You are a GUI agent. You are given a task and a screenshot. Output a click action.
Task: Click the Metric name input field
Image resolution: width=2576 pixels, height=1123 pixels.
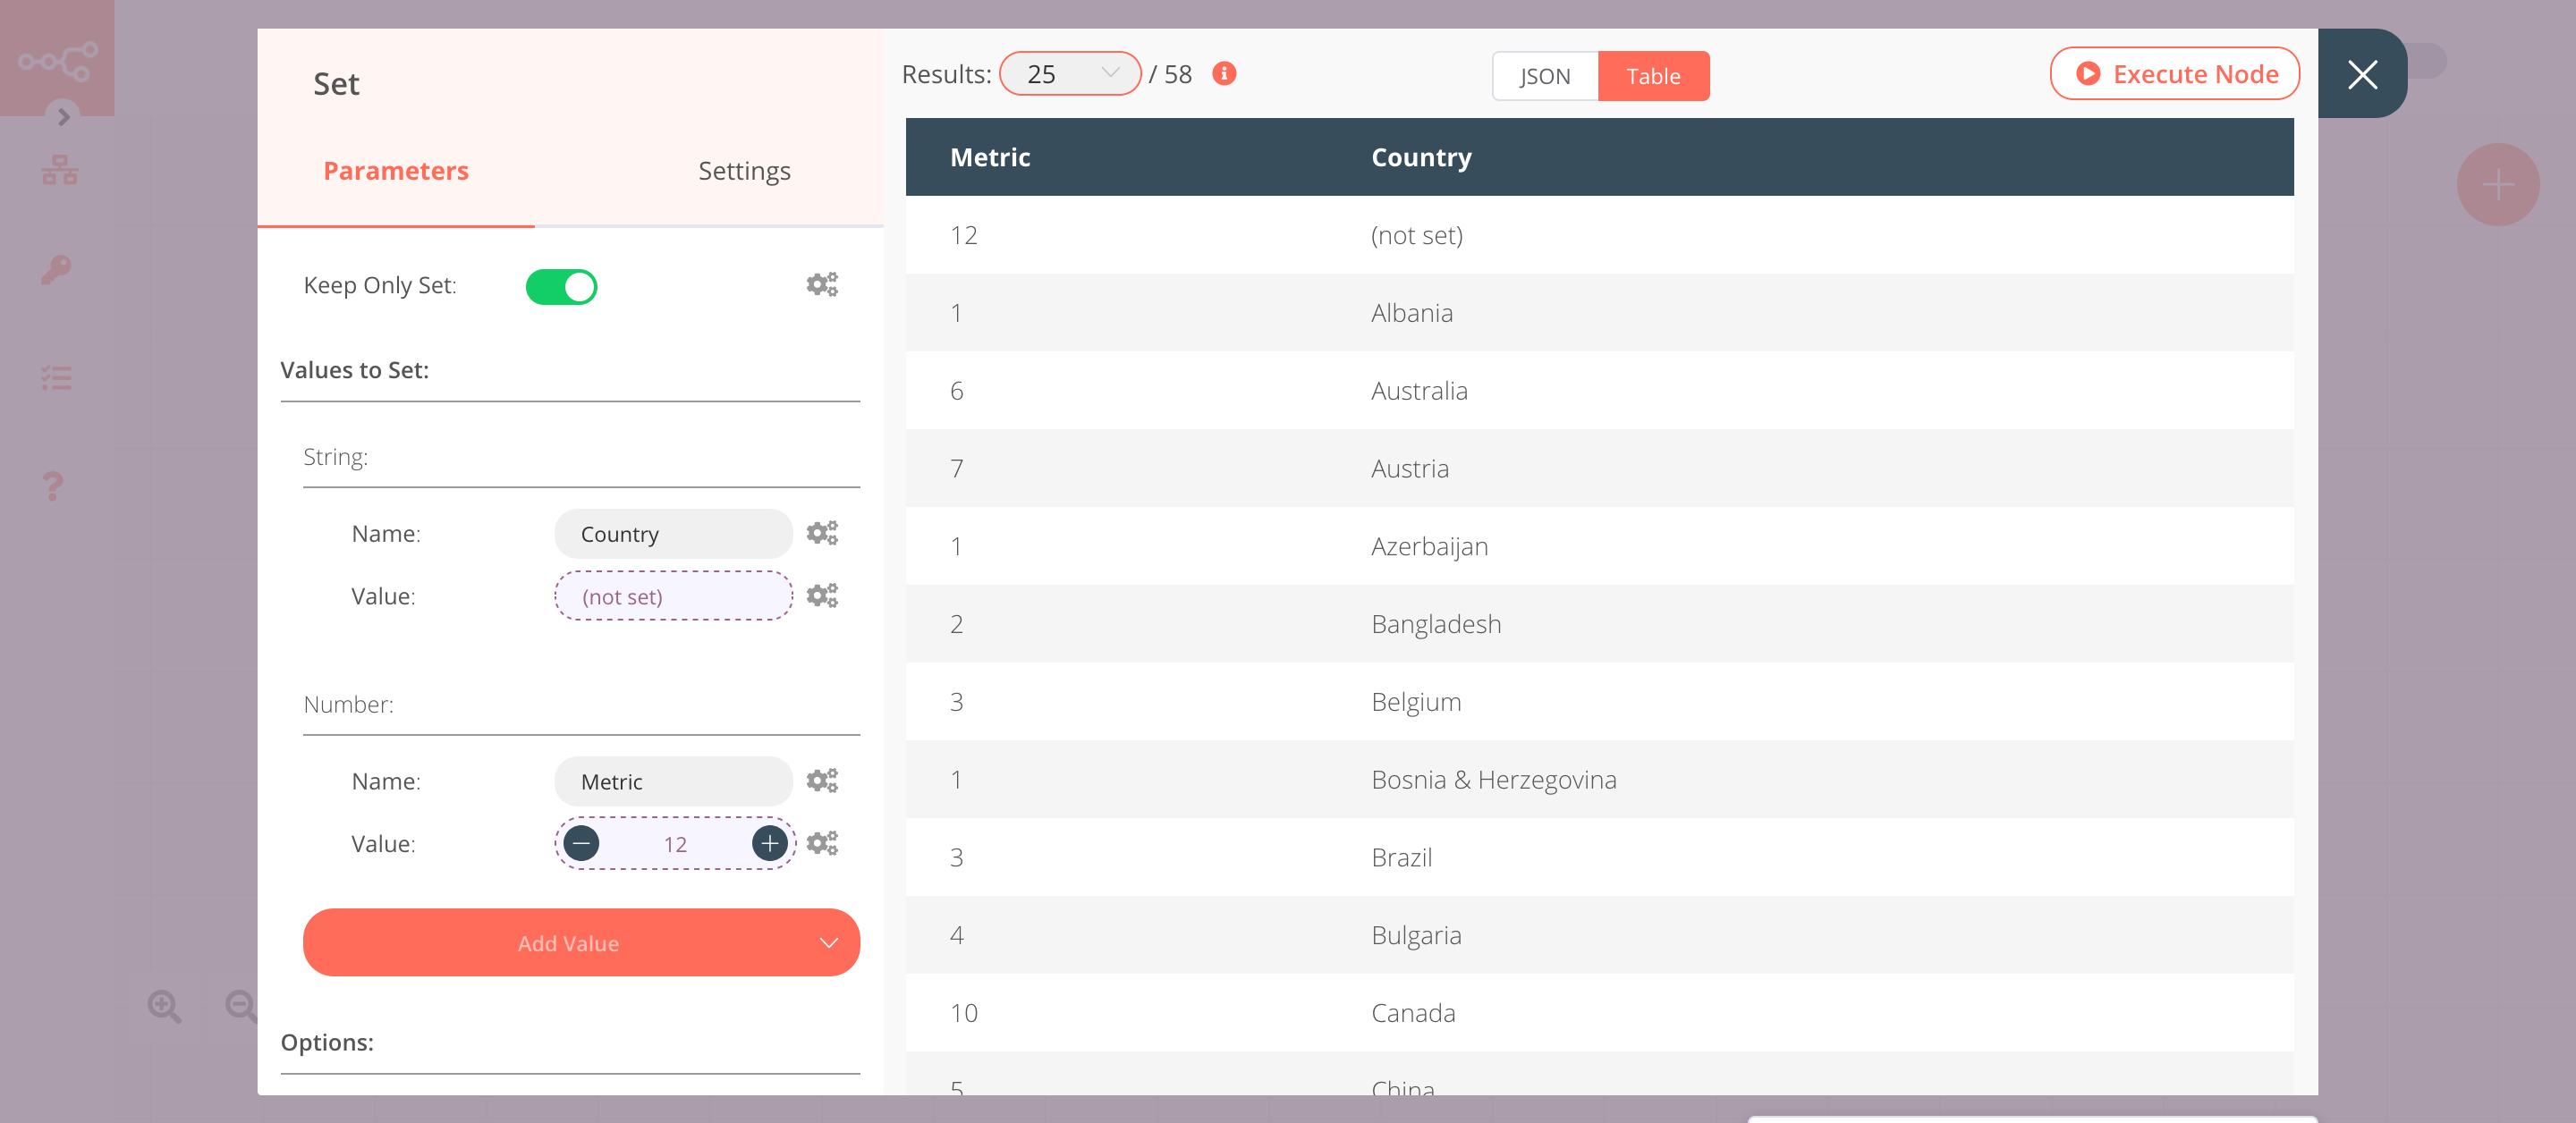(672, 781)
